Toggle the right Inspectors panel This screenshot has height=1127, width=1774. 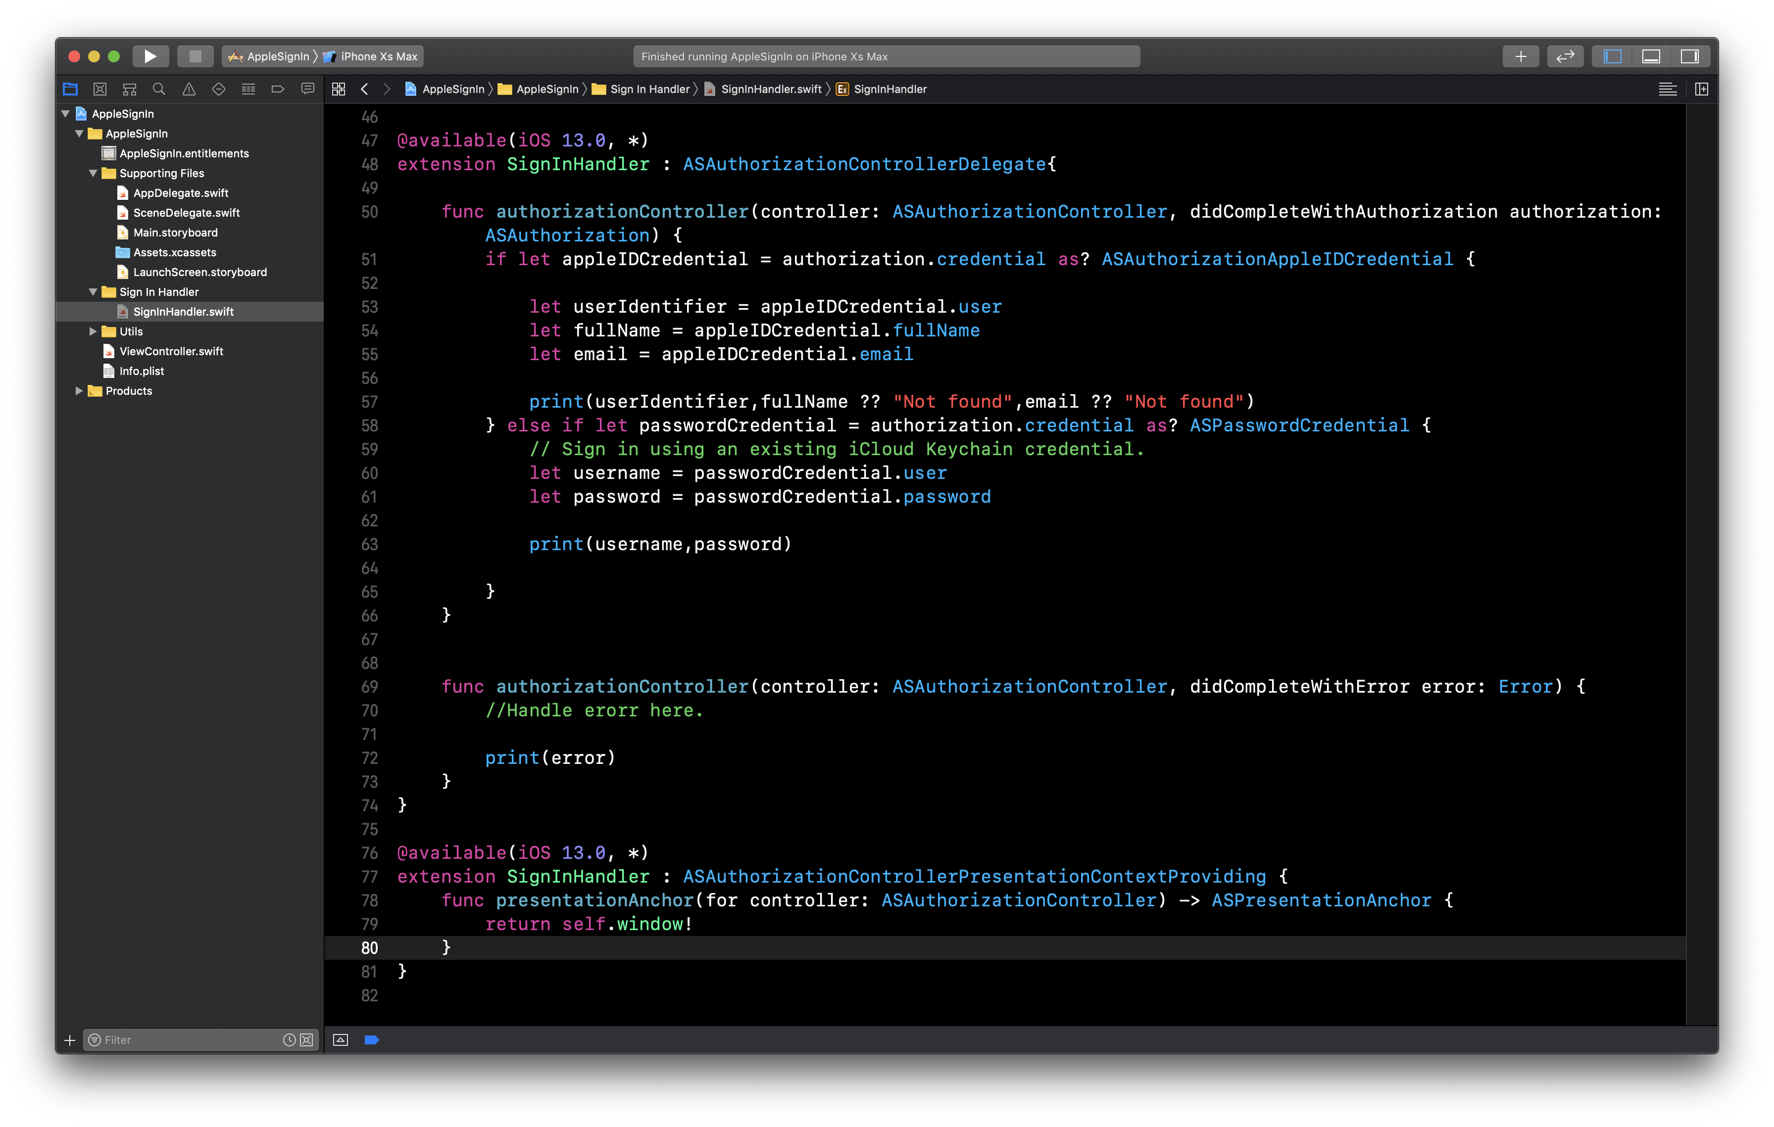pyautogui.click(x=1689, y=56)
